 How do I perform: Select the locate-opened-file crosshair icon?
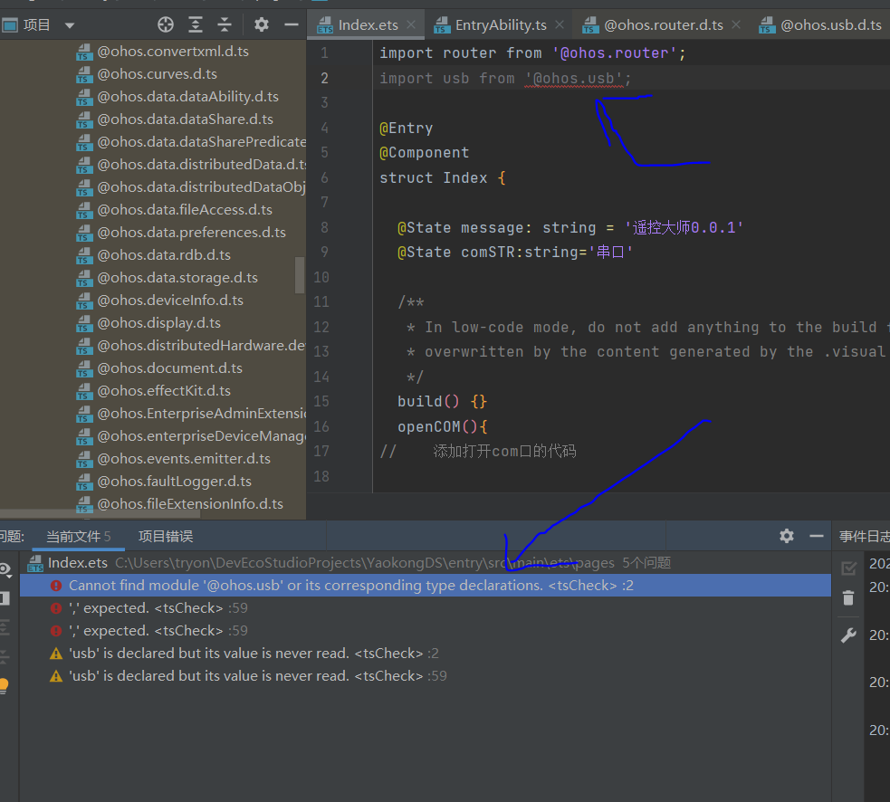pos(165,24)
